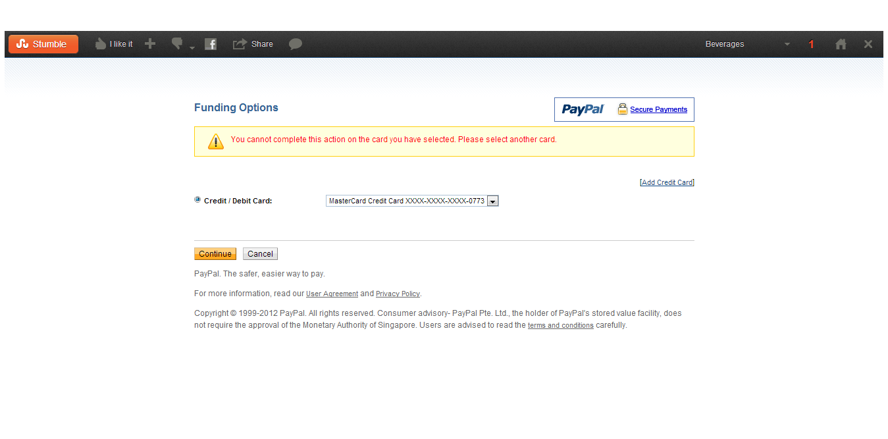Screen dimensions: 888x439
Task: Open the Privacy Policy link
Action: point(398,294)
